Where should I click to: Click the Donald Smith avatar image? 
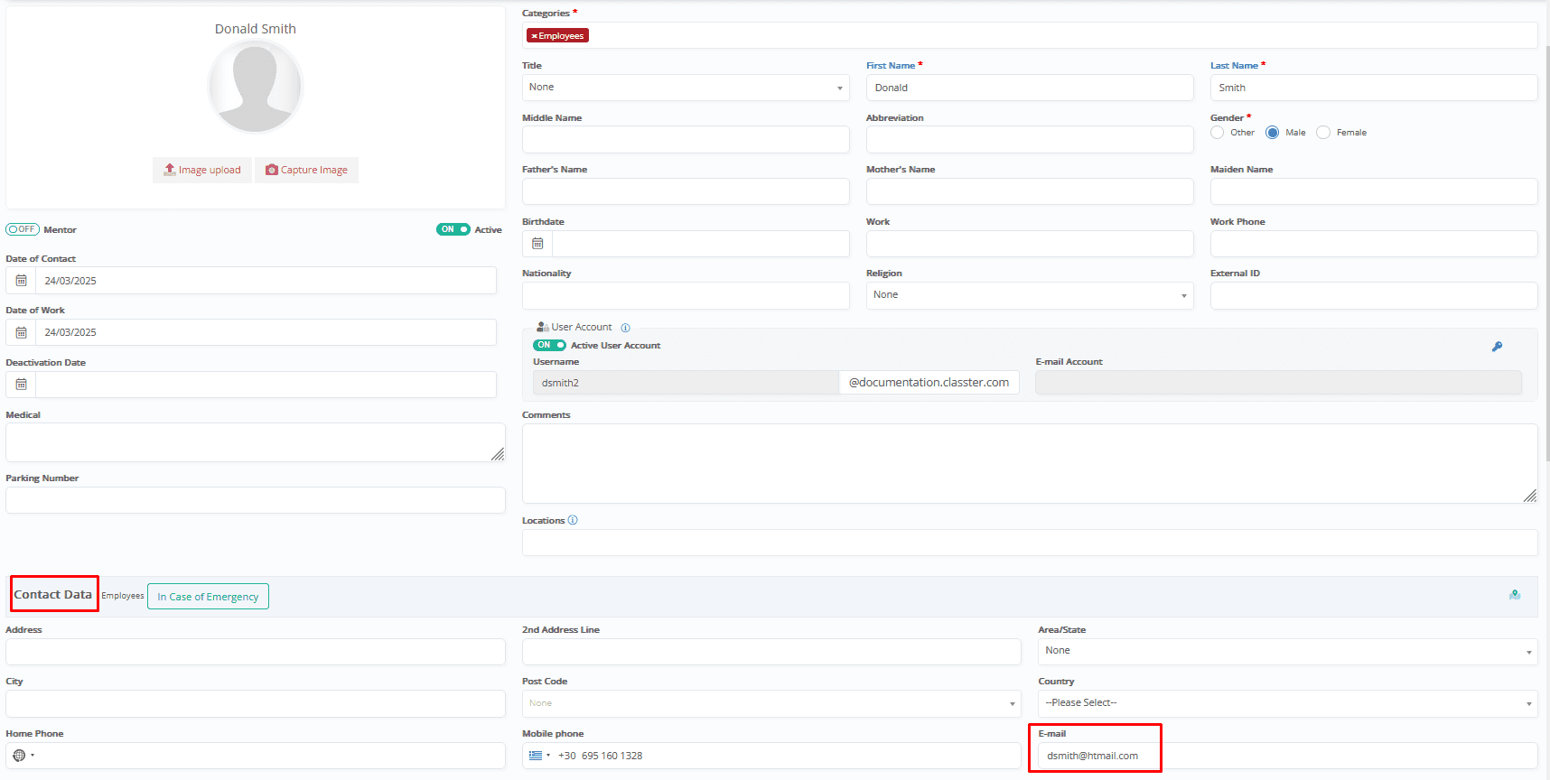pos(256,88)
